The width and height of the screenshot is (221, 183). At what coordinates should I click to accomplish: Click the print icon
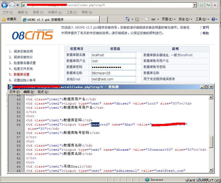(x=153, y=19)
